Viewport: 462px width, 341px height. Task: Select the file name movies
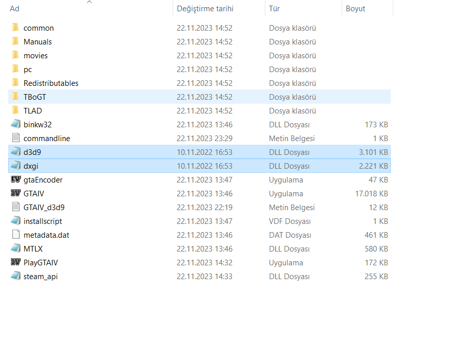click(36, 56)
